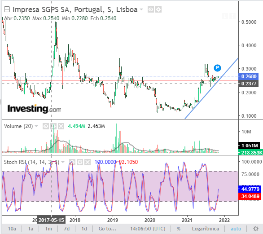The width and height of the screenshot is (263, 234).
Task: Open the dropdown arrow beside Lisboa title
Action: [141, 9]
